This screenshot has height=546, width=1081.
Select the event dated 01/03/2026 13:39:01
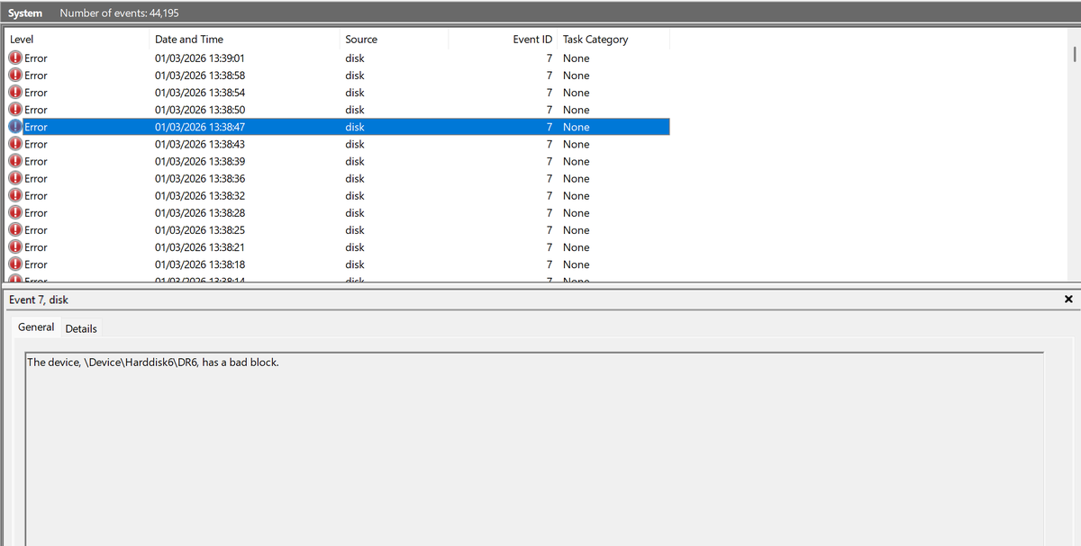click(200, 58)
